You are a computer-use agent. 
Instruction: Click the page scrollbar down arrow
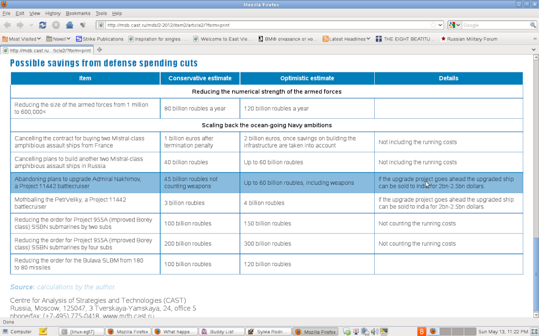(x=535, y=314)
